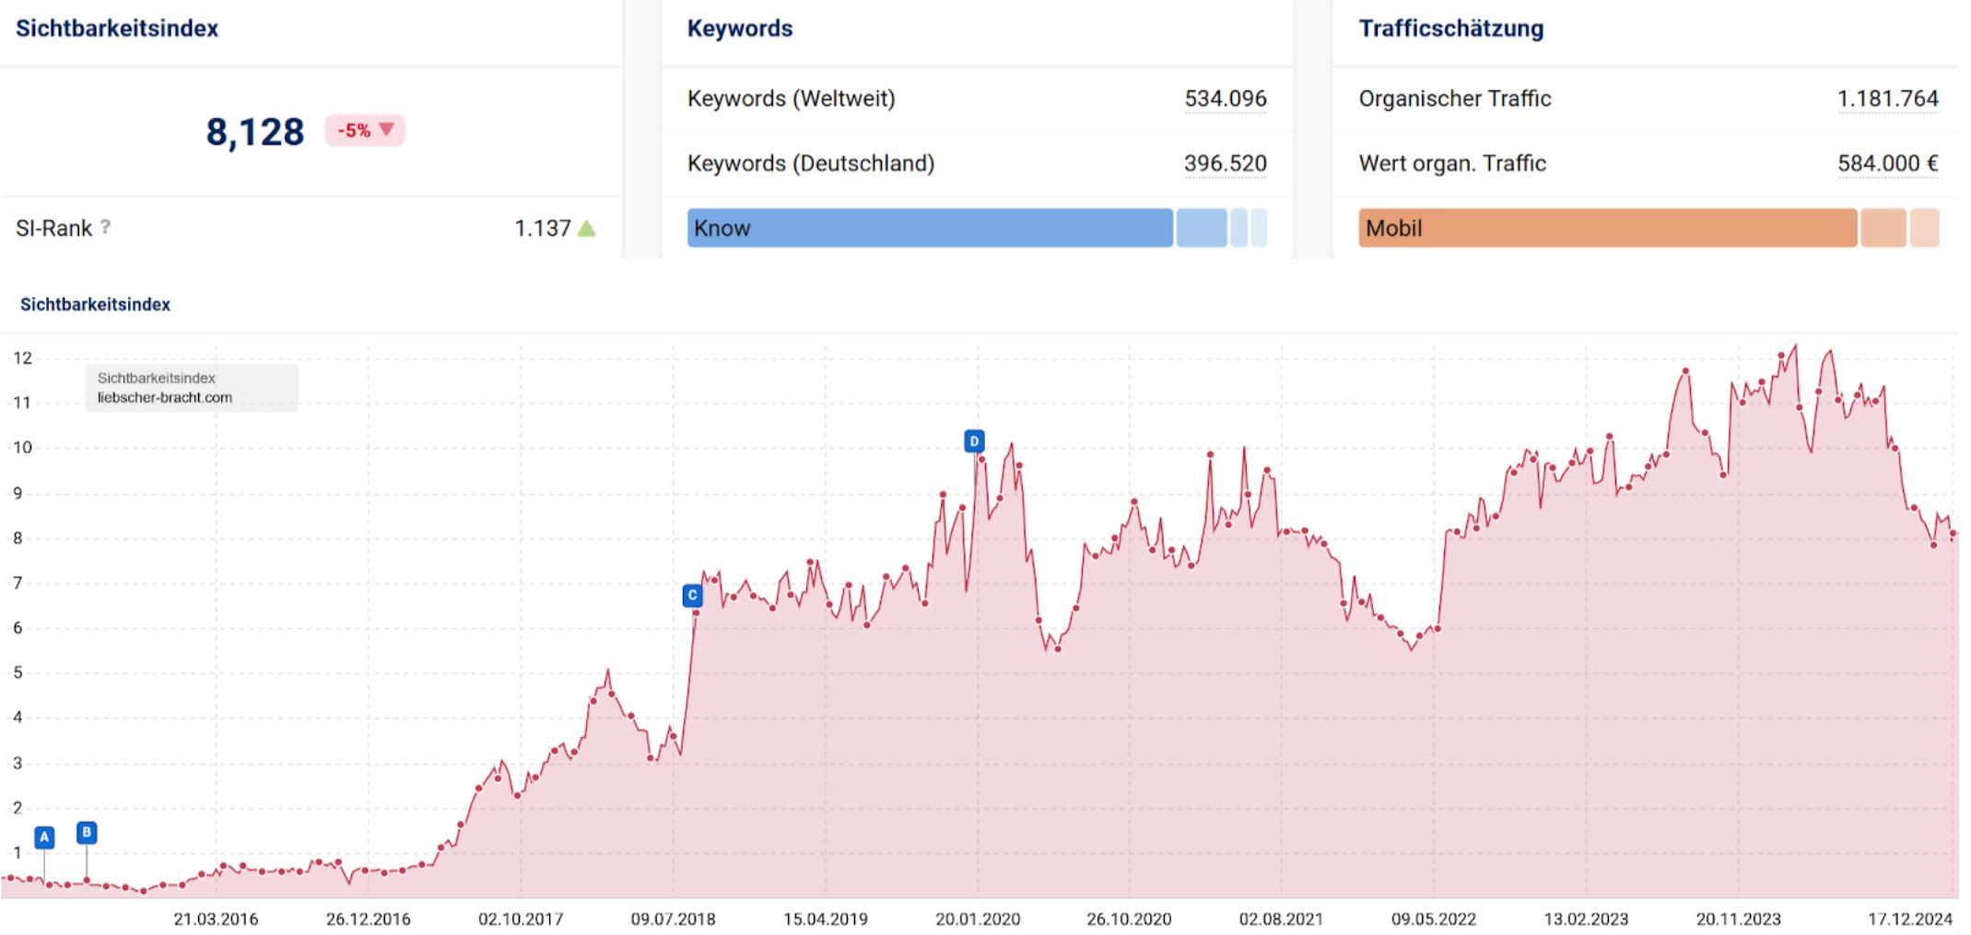Click the Sichtbarkeitsindex chart title
Image resolution: width=1971 pixels, height=935 pixels.
95,304
